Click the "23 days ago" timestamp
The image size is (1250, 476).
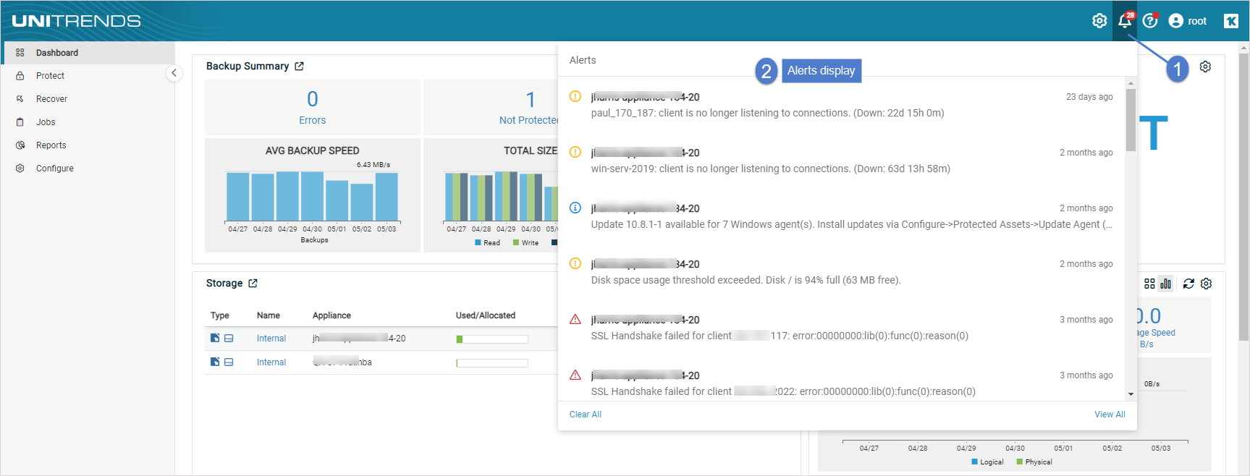1089,97
